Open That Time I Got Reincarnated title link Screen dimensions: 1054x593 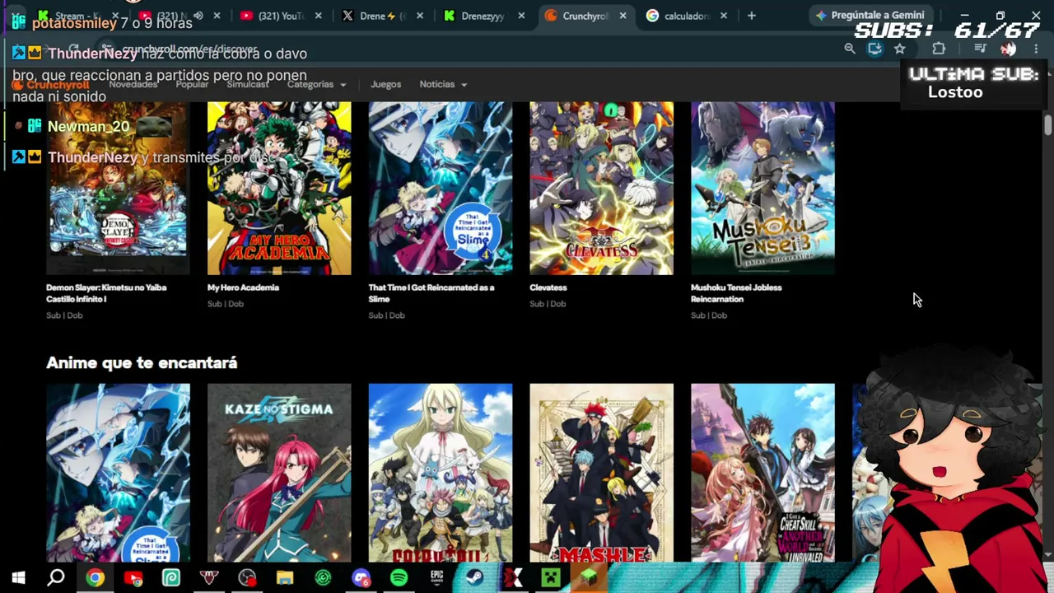tap(431, 293)
